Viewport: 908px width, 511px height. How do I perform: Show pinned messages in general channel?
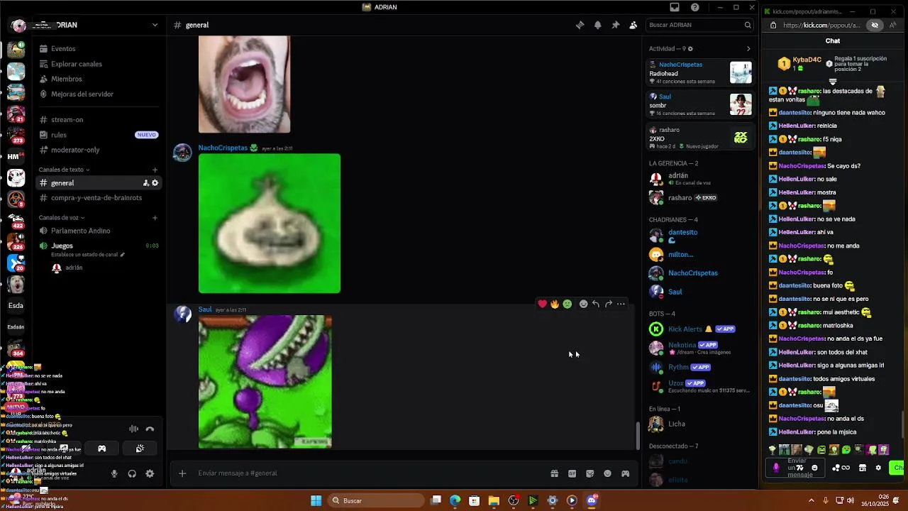coord(615,25)
